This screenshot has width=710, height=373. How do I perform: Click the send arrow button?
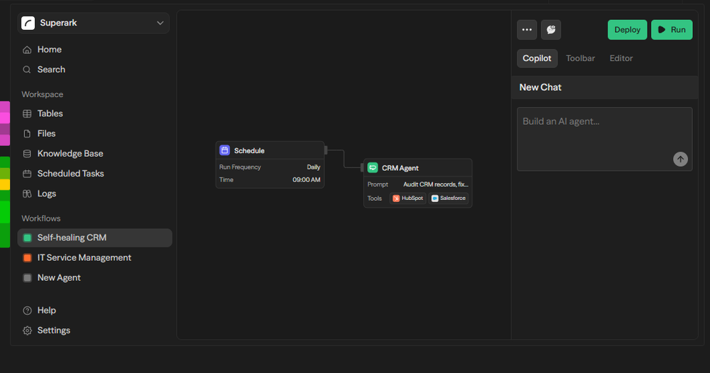coord(680,159)
